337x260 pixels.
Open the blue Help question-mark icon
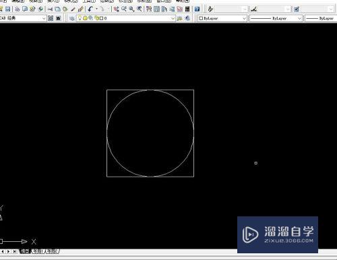pyautogui.click(x=197, y=9)
